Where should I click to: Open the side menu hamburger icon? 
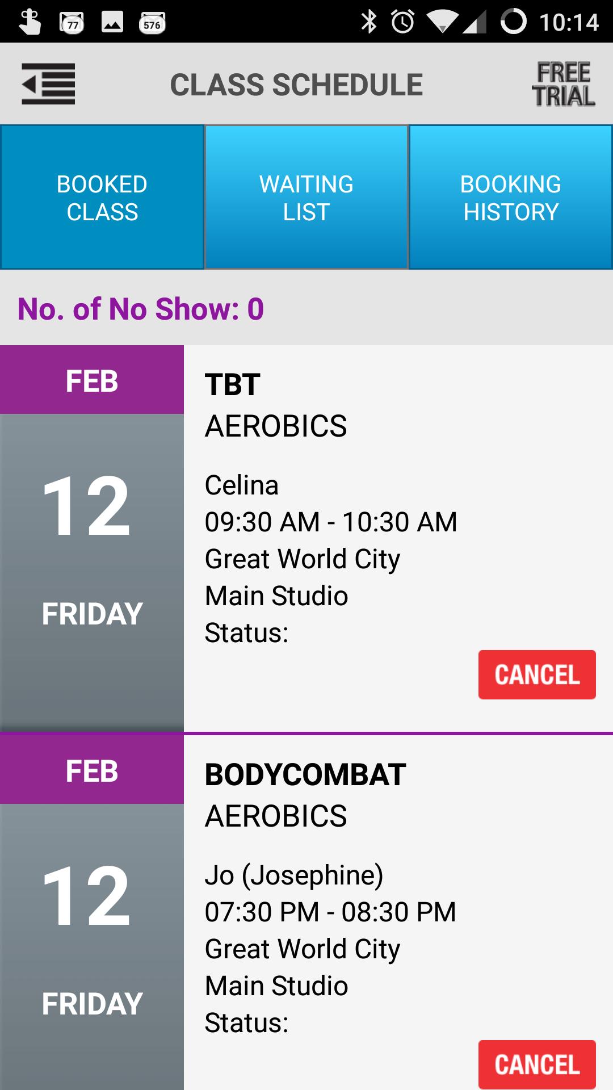pos(48,84)
